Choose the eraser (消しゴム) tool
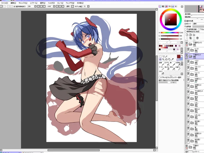Image resolution: width=204 pixels, height=153 pixels. pyautogui.click(x=167, y=68)
